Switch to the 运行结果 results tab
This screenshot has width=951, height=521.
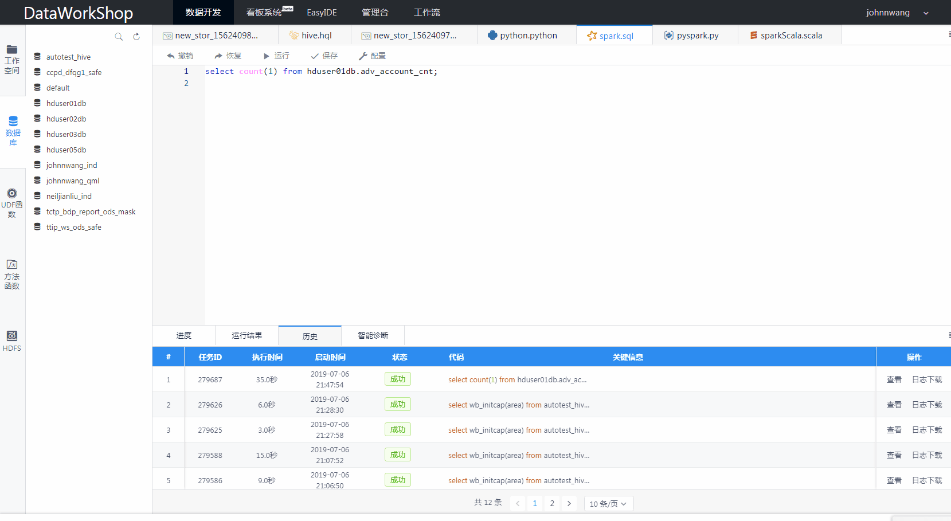247,336
